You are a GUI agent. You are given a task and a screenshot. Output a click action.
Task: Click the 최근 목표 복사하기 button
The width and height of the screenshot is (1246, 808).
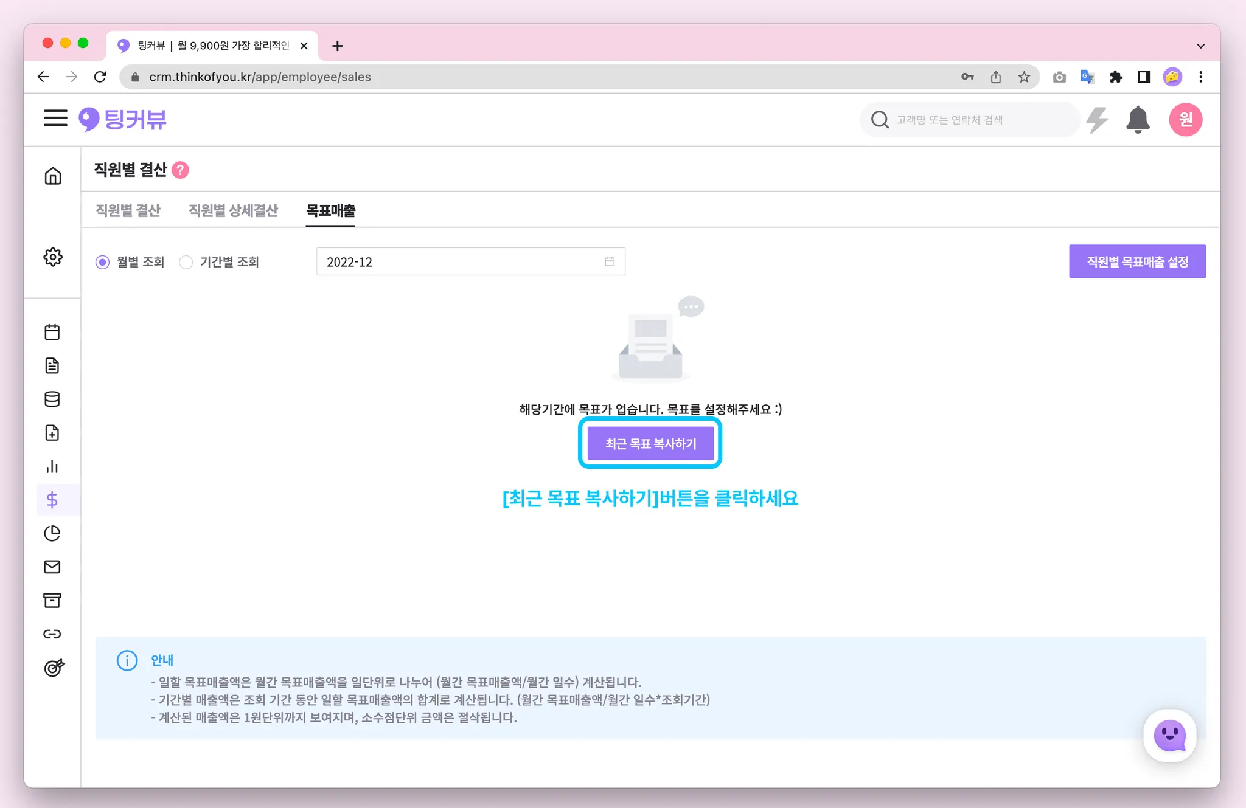pos(650,444)
